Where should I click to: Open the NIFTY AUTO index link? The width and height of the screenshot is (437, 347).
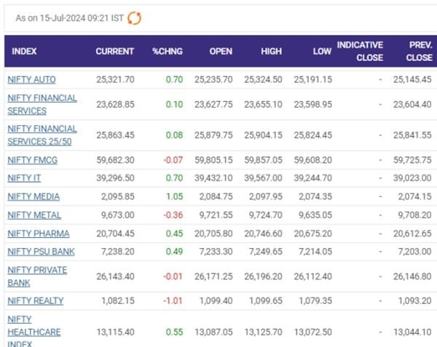(x=31, y=79)
